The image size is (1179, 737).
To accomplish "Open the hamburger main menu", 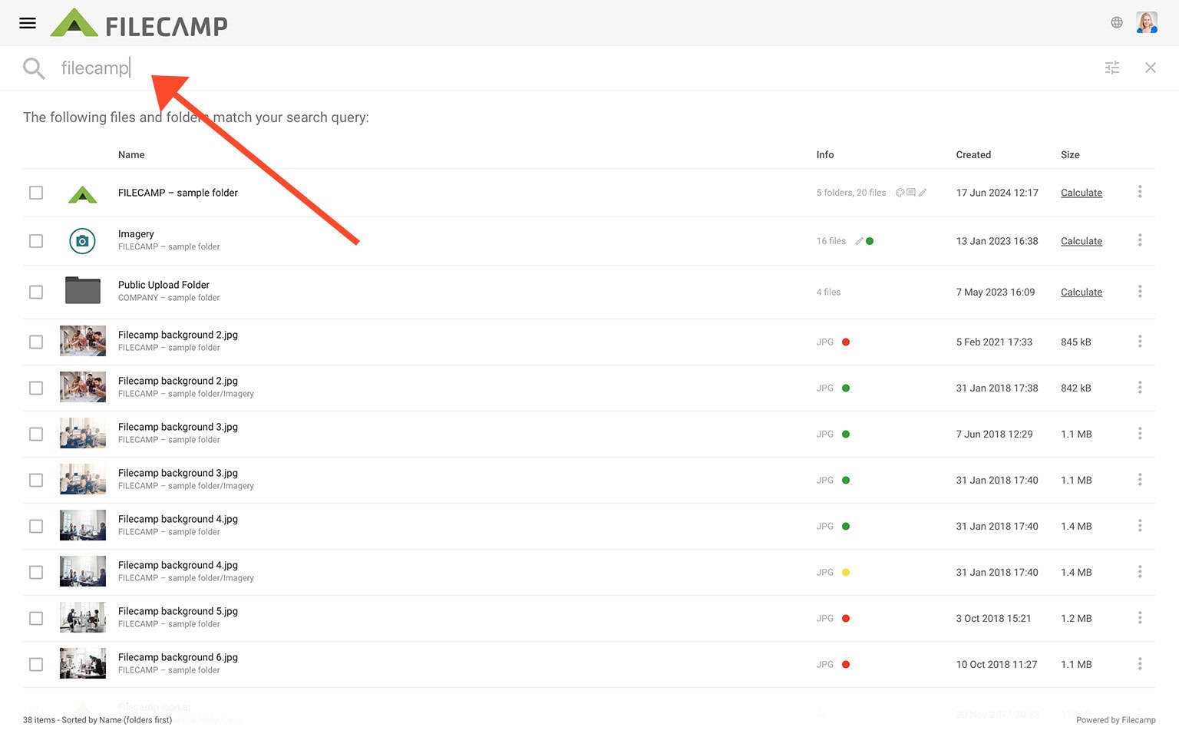I will (28, 23).
